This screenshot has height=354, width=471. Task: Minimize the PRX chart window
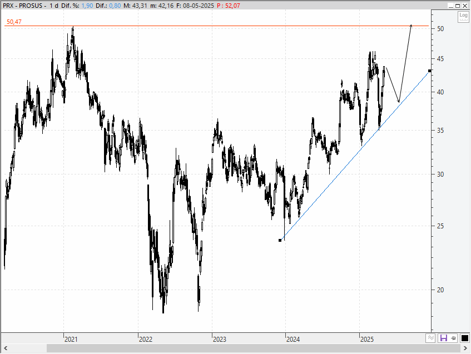tap(450, 6)
